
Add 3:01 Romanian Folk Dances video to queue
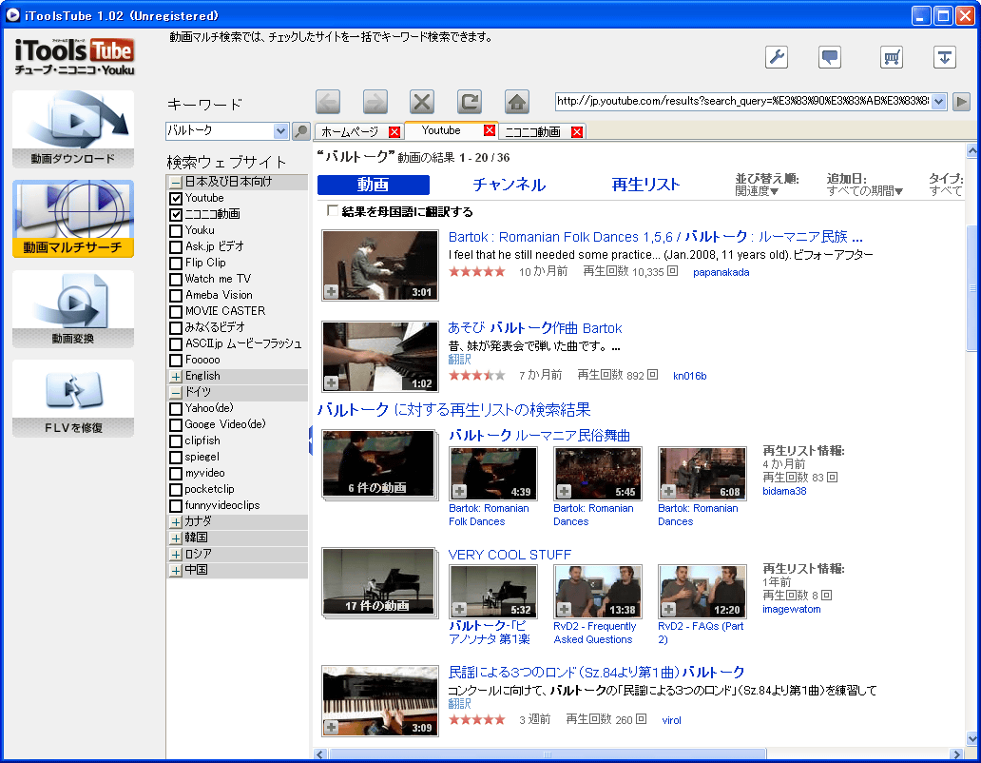tap(332, 291)
